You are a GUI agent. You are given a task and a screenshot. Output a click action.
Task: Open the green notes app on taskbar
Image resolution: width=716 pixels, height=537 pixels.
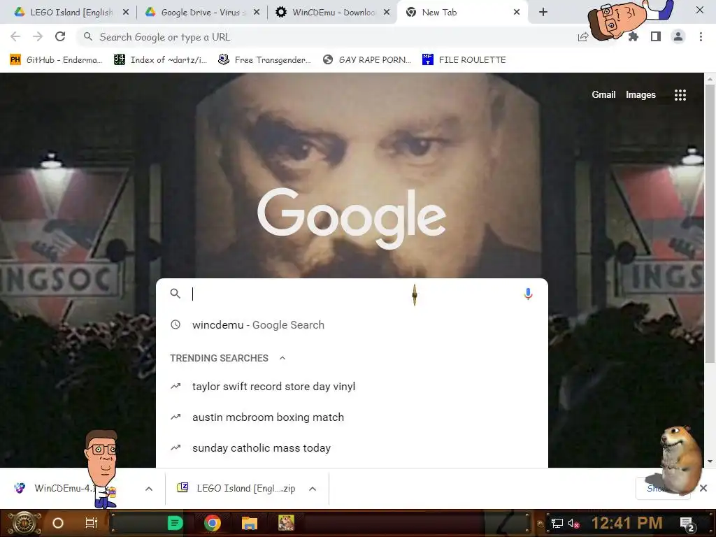coord(175,523)
